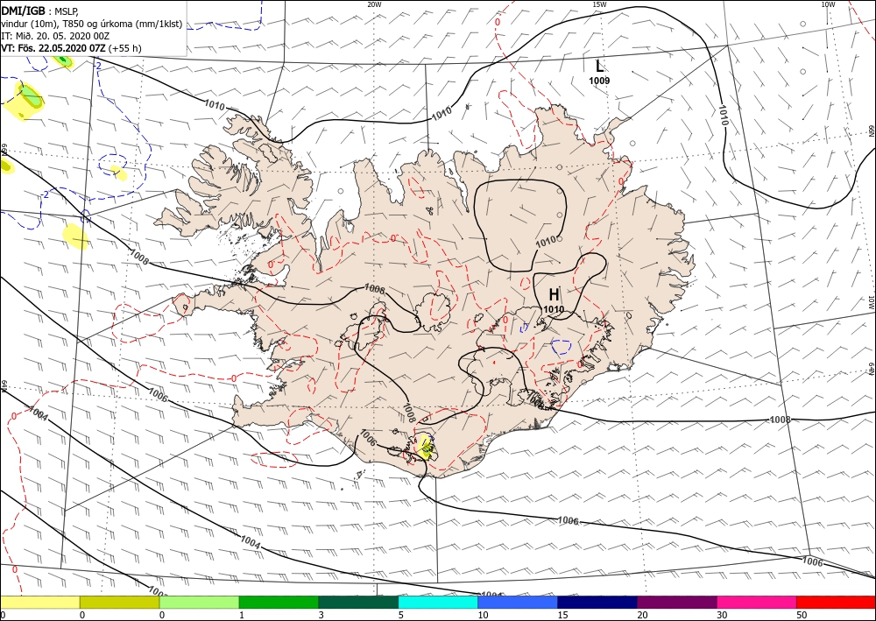Screen dimensions: 876x621
Task: Click the 10W label at the top edge
Action: [828, 4]
